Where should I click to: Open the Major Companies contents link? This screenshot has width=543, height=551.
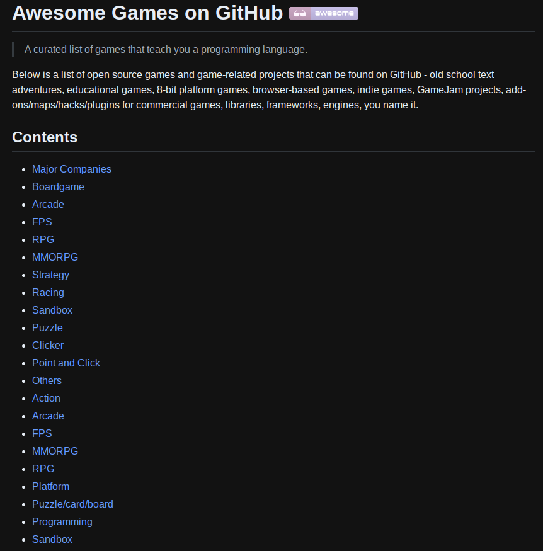pos(71,169)
